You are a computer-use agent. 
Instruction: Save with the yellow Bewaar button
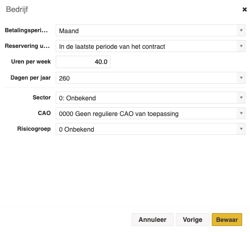(227, 220)
